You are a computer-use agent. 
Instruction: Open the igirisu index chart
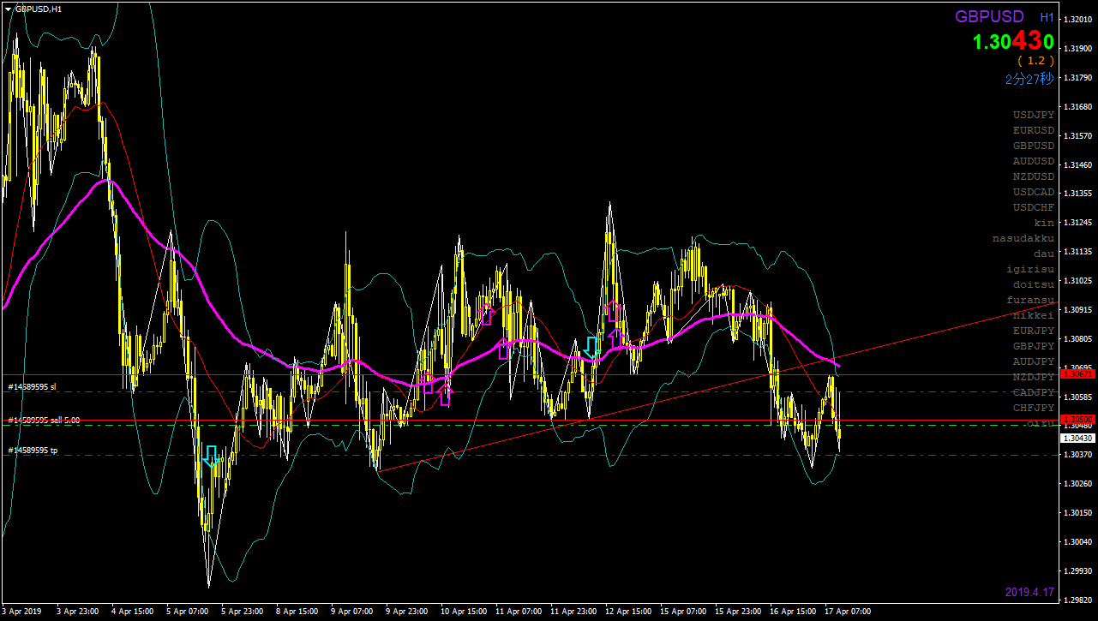click(1030, 269)
